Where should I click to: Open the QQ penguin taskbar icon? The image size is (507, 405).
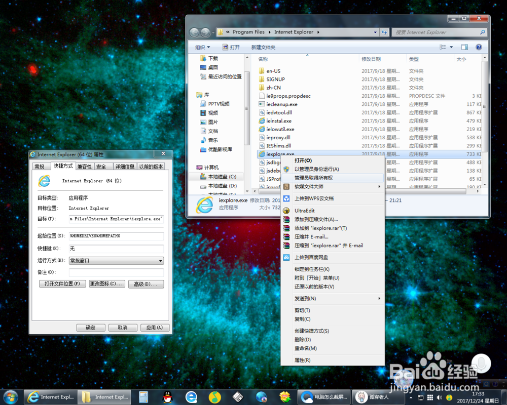[x=167, y=397]
